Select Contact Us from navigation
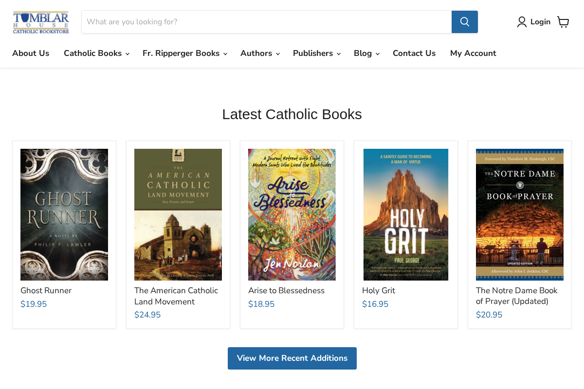This screenshot has height=389, width=584. click(414, 53)
